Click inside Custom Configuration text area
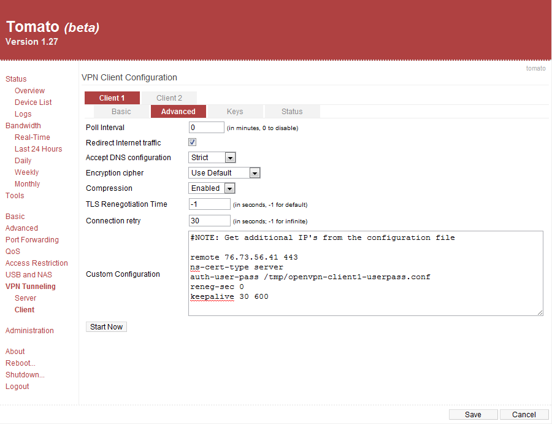 click(x=366, y=273)
